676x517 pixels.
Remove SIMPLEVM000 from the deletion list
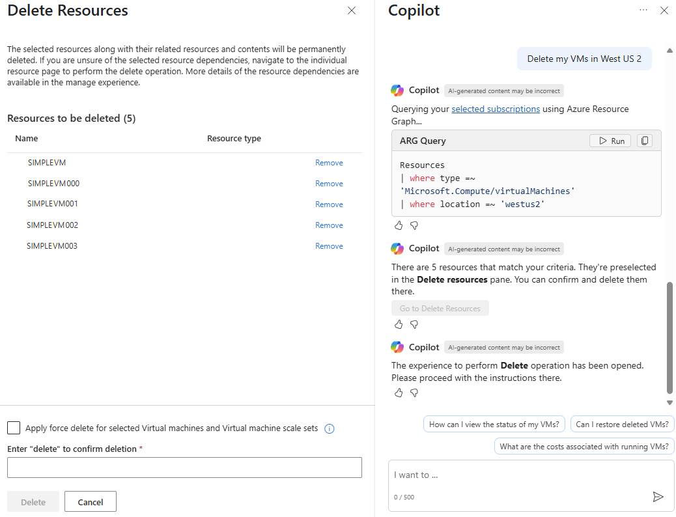pyautogui.click(x=329, y=184)
